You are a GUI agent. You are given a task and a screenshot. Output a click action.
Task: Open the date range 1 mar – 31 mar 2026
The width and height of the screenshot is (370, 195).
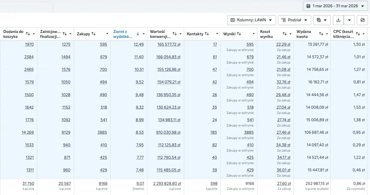coord(335,6)
